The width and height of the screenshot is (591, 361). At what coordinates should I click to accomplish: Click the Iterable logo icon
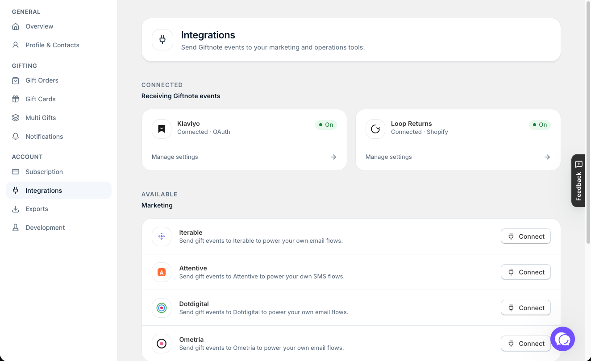[162, 237]
